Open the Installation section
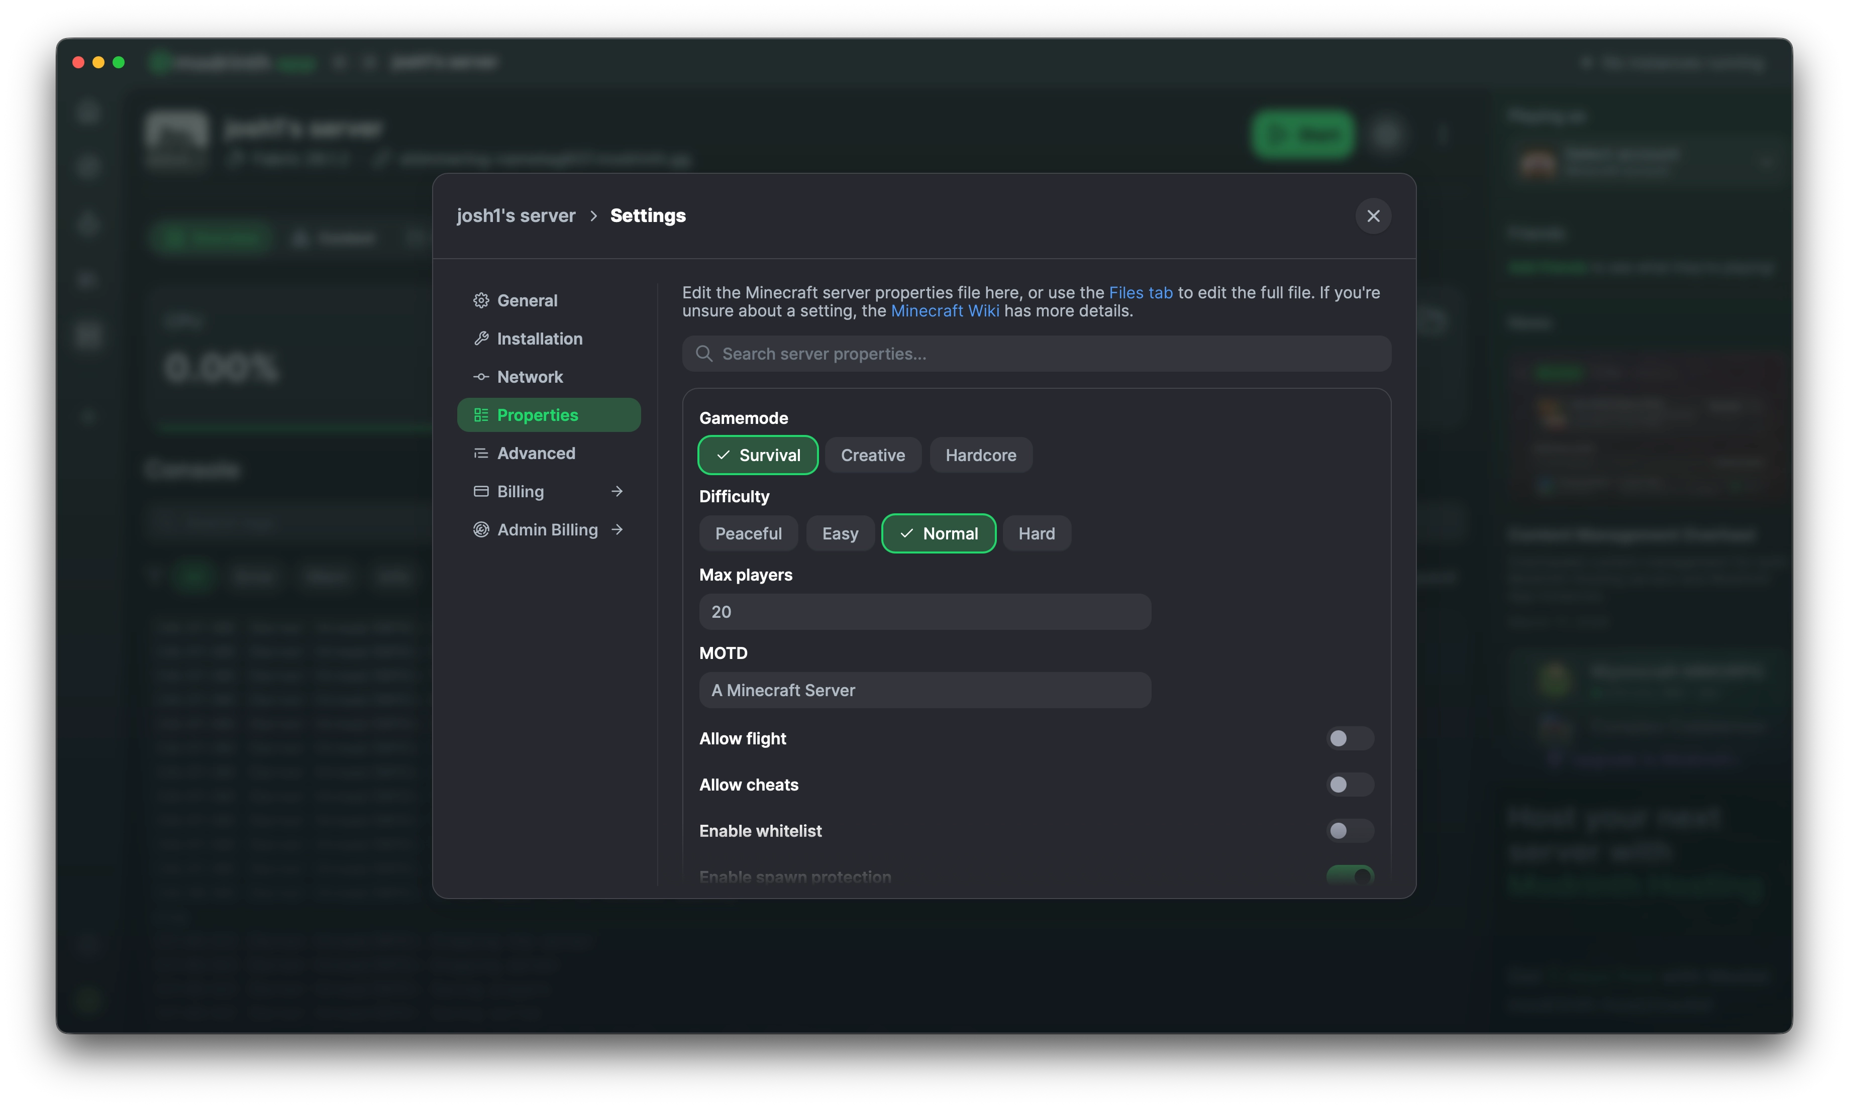 coord(549,338)
